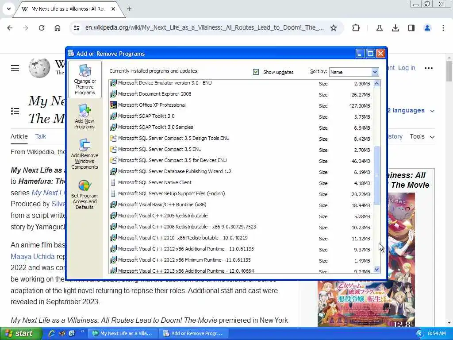Expand Wikipedia Tools dropdown
This screenshot has height=340, width=453.
click(x=422, y=137)
